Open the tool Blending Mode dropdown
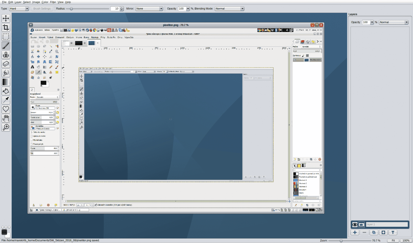 click(229, 9)
